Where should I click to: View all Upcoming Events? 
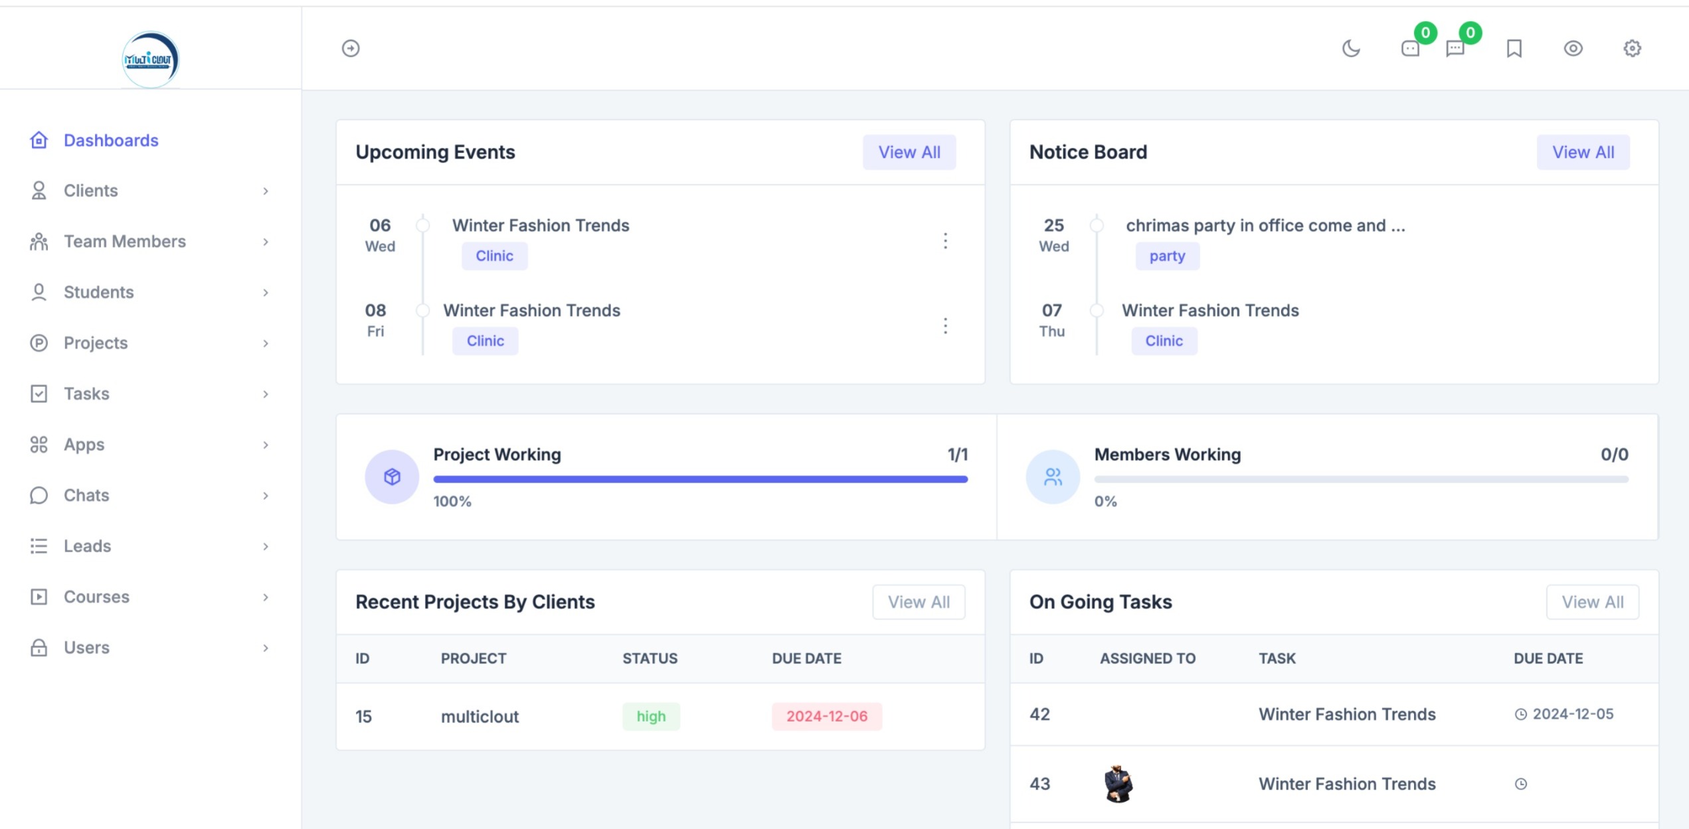909,152
